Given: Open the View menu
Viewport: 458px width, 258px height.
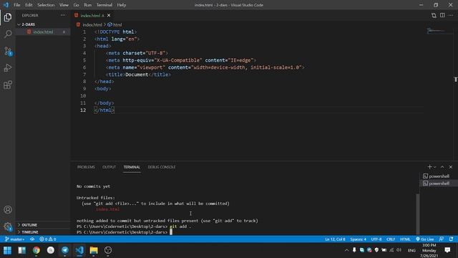Looking at the screenshot, I should click(64, 5).
